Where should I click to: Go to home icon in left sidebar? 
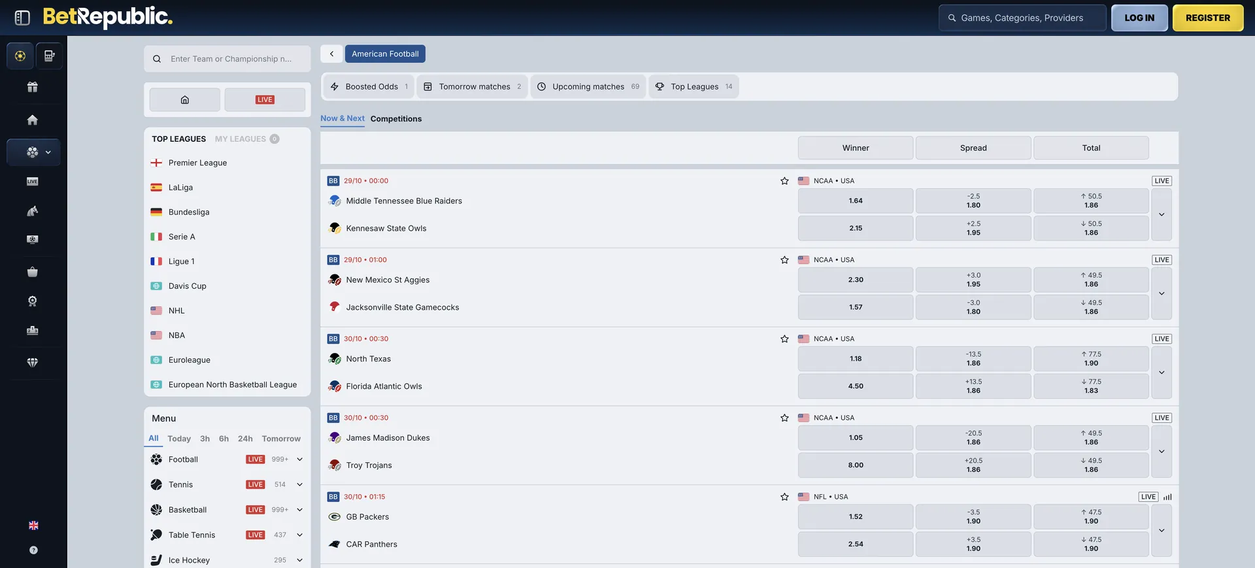point(33,120)
